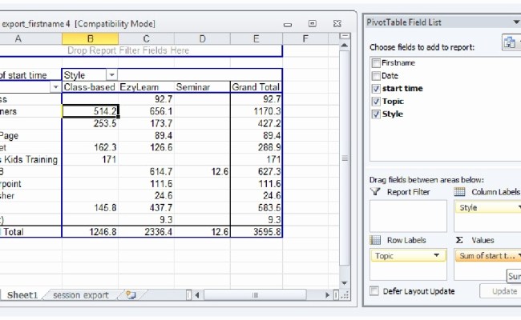This screenshot has width=521, height=320.
Task: Select the total cell 1246.8
Action: pyautogui.click(x=90, y=232)
